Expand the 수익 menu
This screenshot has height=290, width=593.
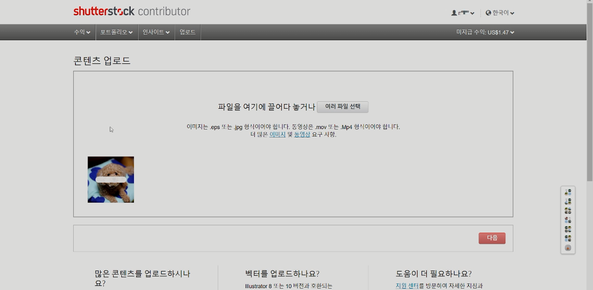click(82, 32)
